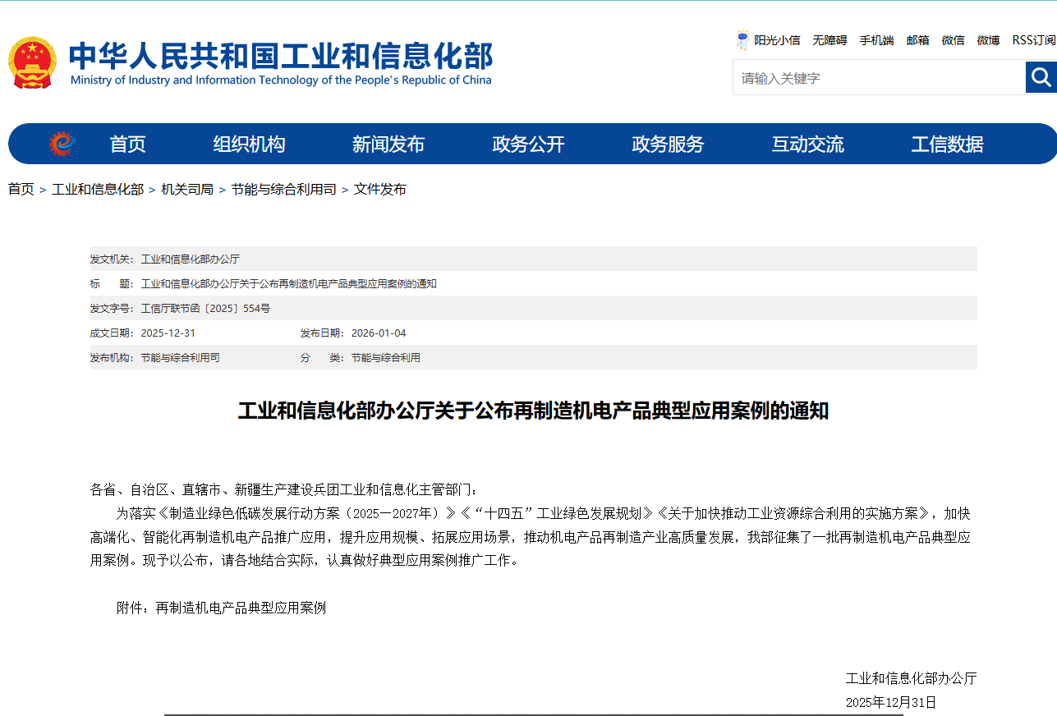1057x716 pixels.
Task: Open the 首页 navigation menu item
Action: pyautogui.click(x=127, y=145)
